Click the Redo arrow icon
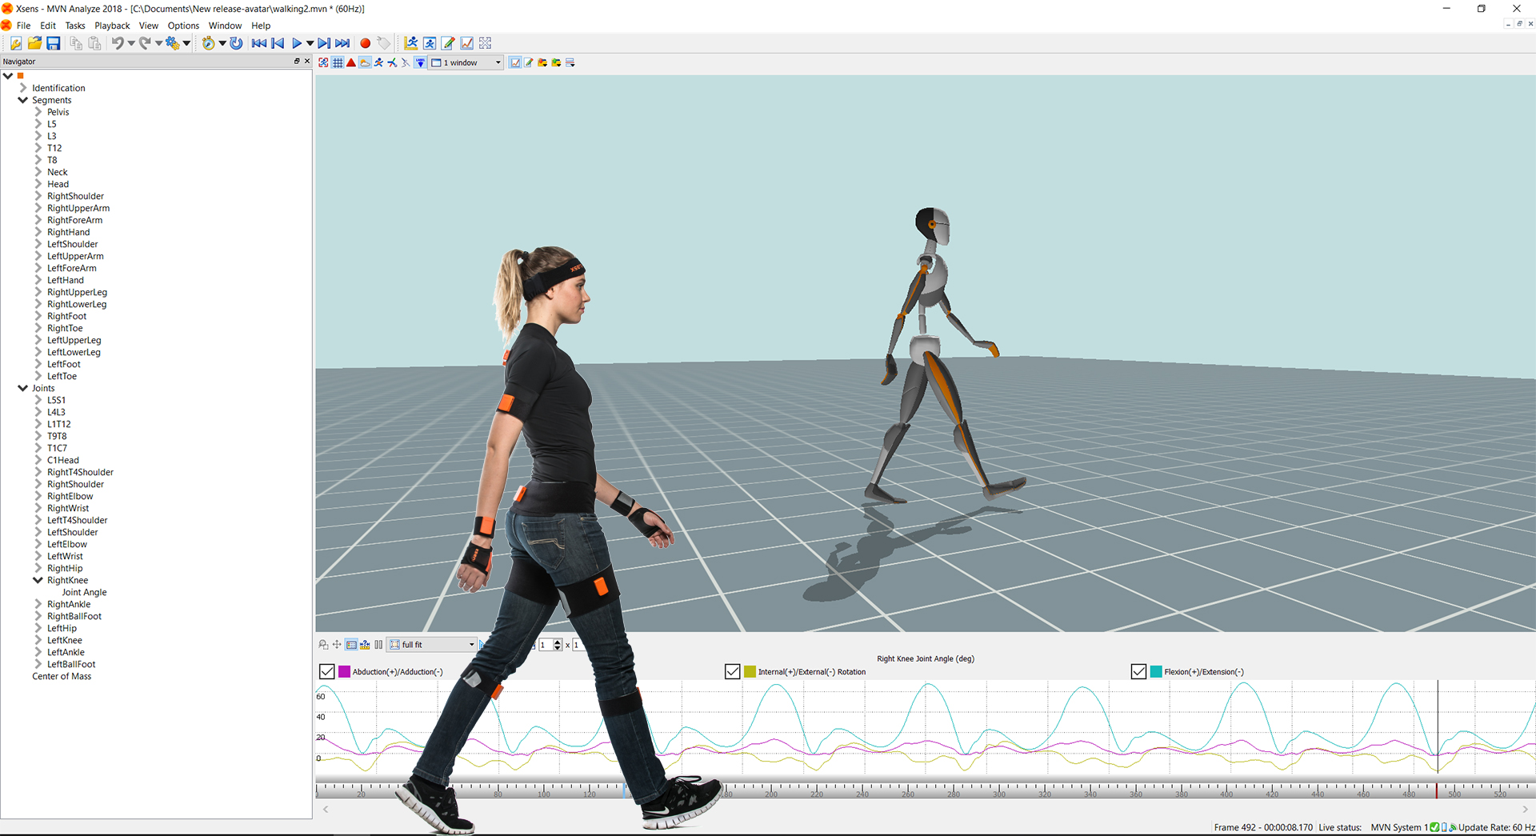The height and width of the screenshot is (836, 1536). [x=145, y=43]
